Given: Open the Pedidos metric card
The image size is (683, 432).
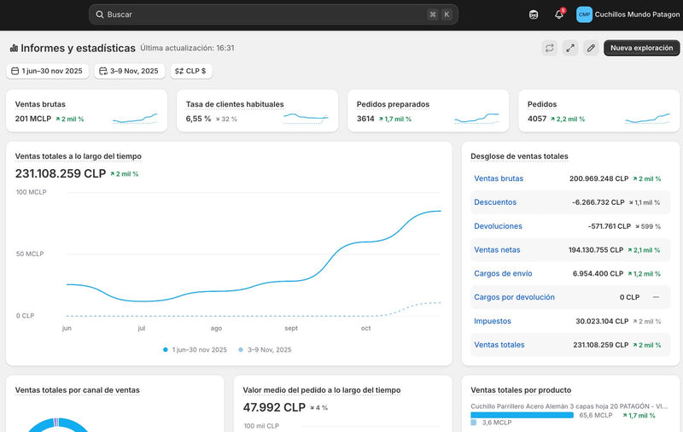Looking at the screenshot, I should coord(599,111).
